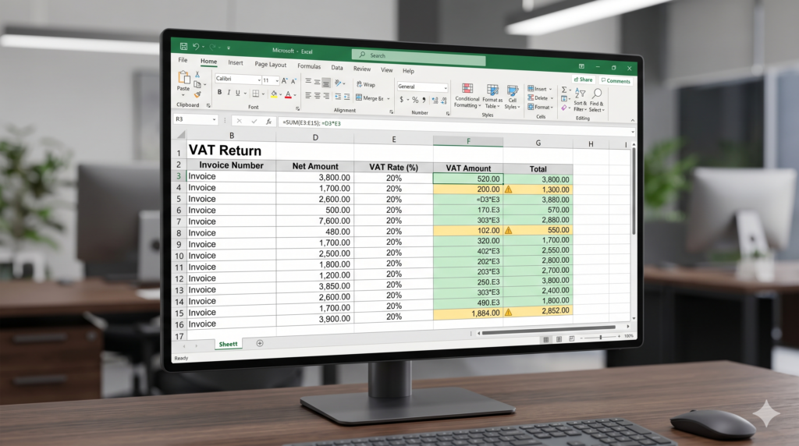
Task: Click the Share button
Action: click(x=584, y=80)
